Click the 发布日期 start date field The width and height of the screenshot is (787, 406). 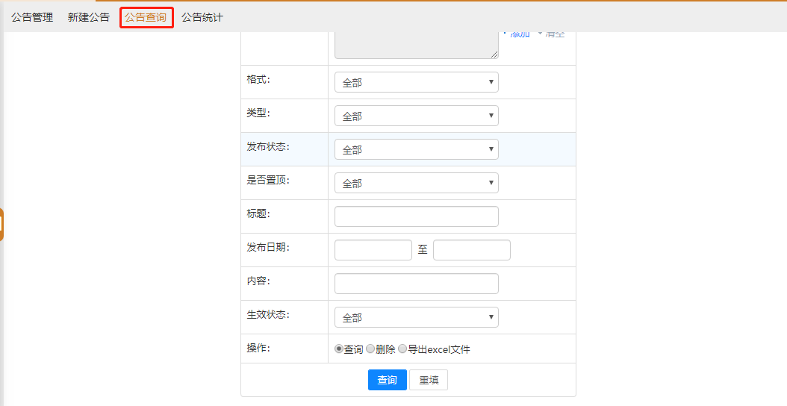point(373,250)
